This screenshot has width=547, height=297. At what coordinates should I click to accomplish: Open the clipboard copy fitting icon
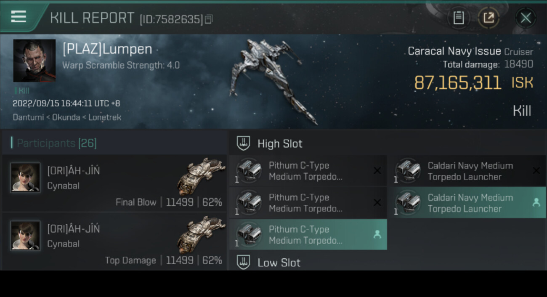tap(458, 18)
